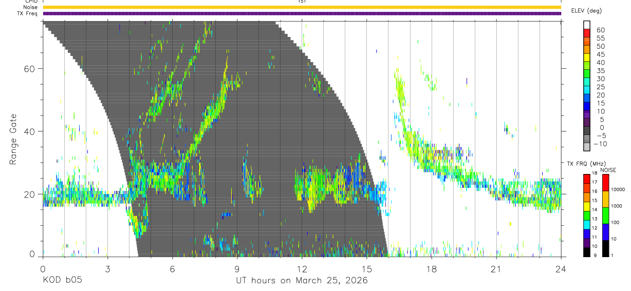
Task: Click the '100' label on NOISE scale
Action: [615, 223]
